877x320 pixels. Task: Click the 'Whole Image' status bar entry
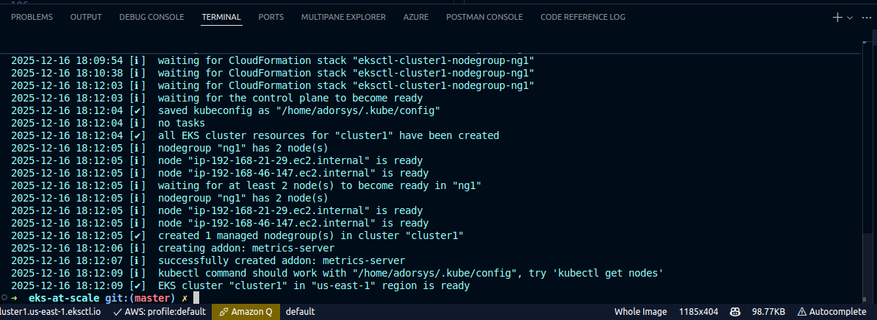[640, 312]
